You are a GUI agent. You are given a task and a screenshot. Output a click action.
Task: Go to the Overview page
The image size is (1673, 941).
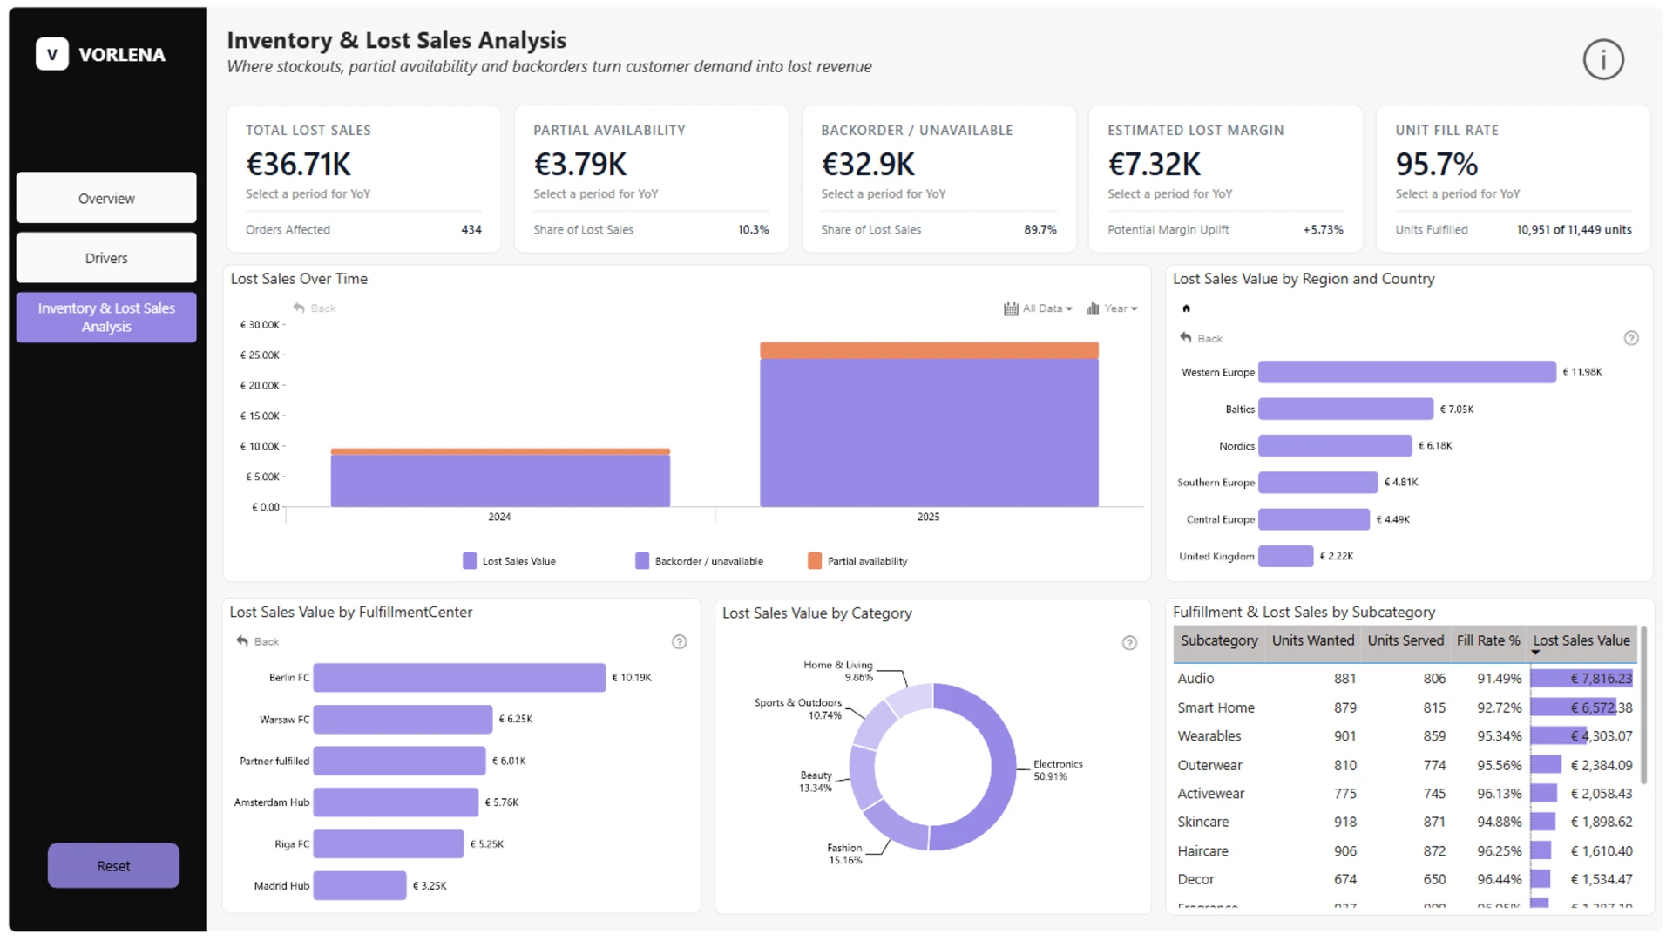pyautogui.click(x=106, y=198)
